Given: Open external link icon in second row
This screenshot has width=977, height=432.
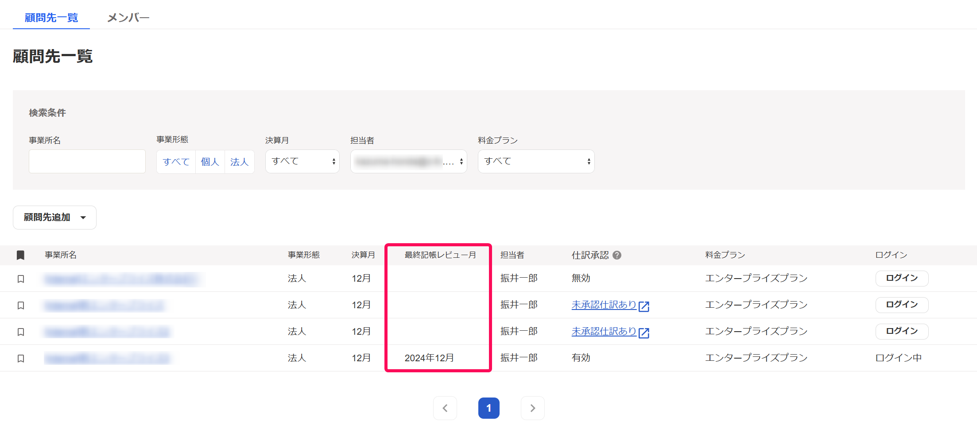Looking at the screenshot, I should [x=644, y=306].
